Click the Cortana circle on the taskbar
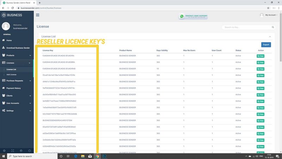This screenshot has height=159, width=282. click(61, 156)
